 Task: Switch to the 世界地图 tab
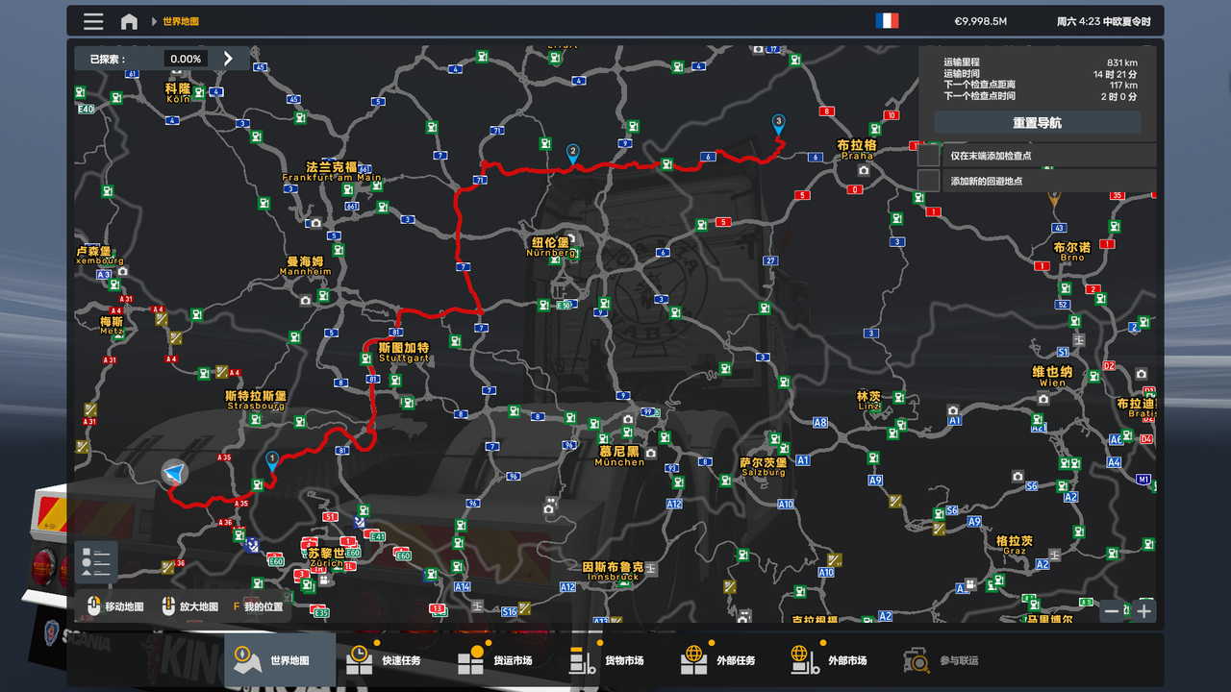point(281,660)
